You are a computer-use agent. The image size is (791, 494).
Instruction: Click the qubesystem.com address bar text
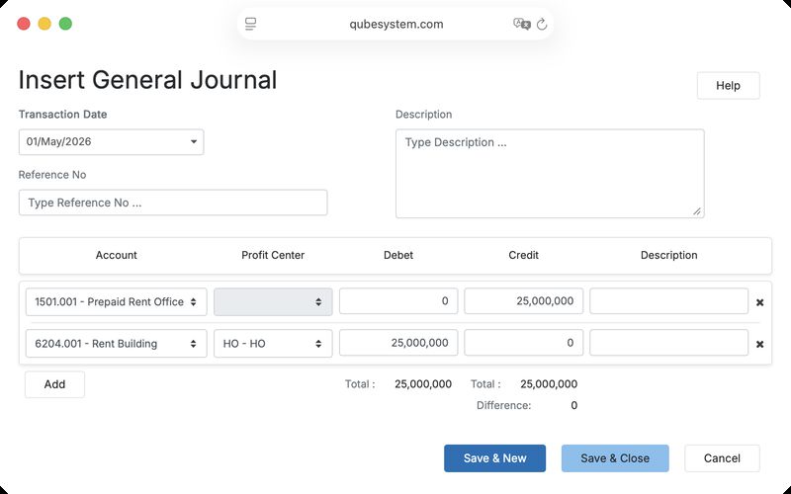click(x=396, y=24)
